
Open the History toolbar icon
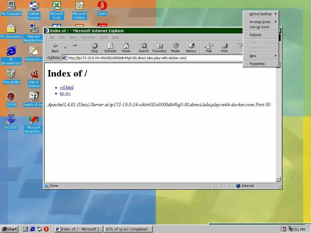(x=191, y=48)
